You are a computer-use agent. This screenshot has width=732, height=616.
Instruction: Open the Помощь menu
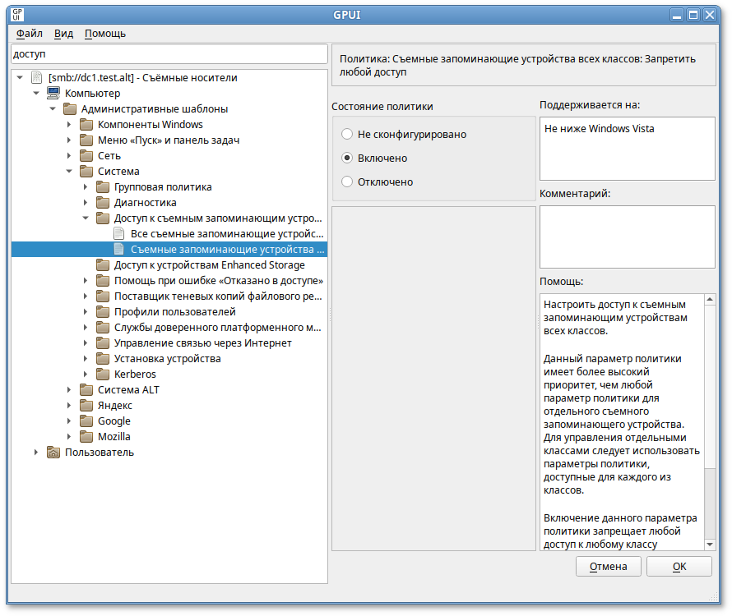click(105, 34)
